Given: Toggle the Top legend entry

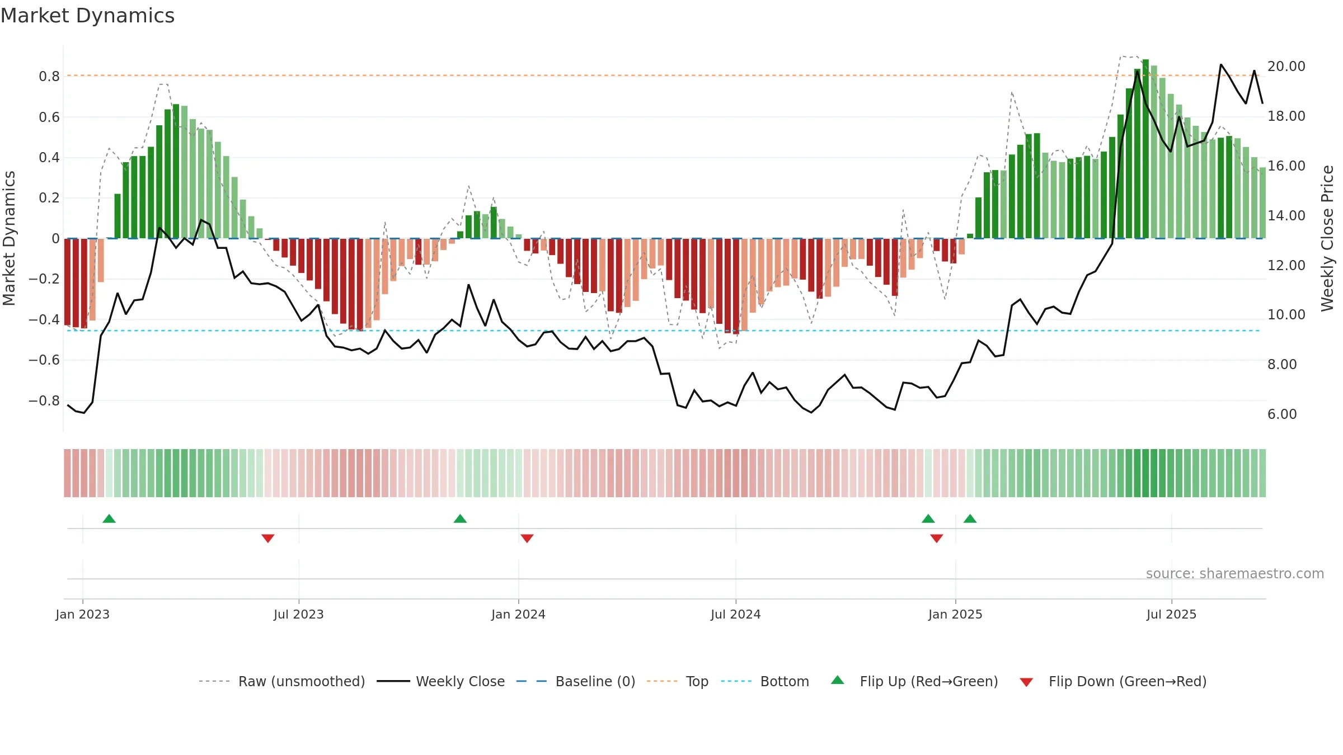Looking at the screenshot, I should click(678, 681).
